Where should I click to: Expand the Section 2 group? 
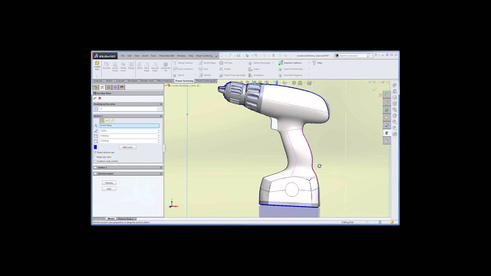point(161,168)
